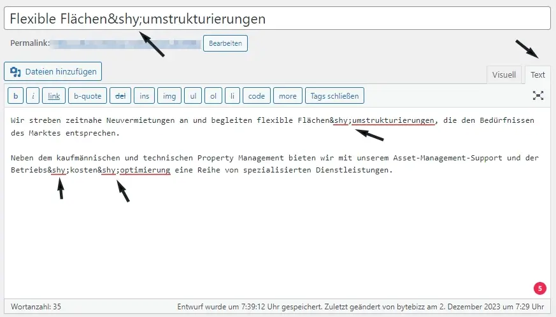Click the Wortanzahl: 35 status text
Screen dimensions: 556x317
36,307
